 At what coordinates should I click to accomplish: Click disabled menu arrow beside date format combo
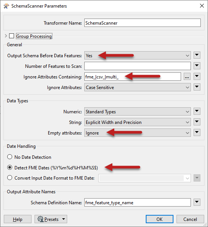click(x=197, y=178)
